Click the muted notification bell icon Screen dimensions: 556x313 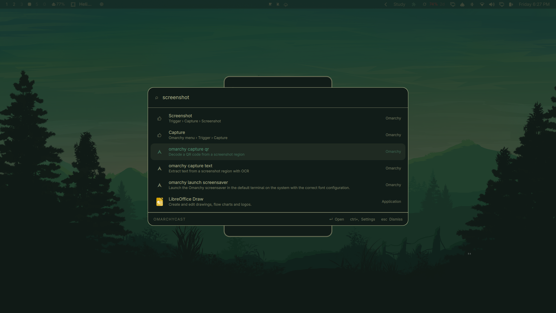pyautogui.click(x=278, y=4)
